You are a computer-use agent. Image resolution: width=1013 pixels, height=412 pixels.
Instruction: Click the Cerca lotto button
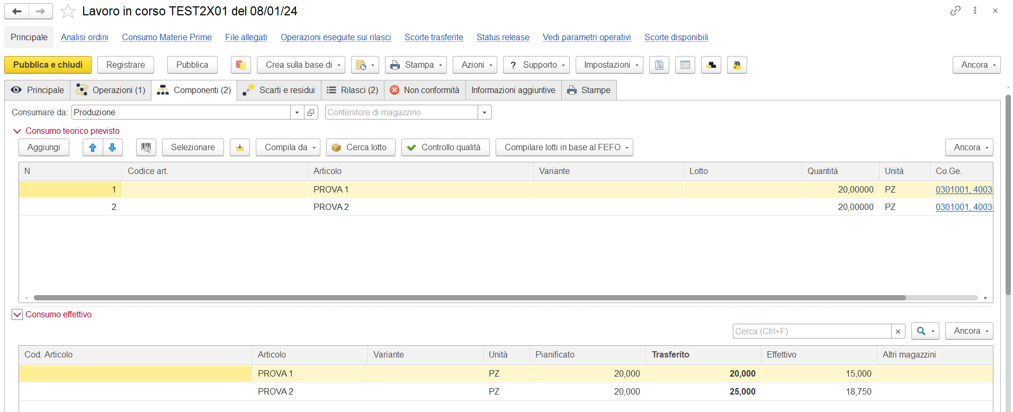[361, 148]
